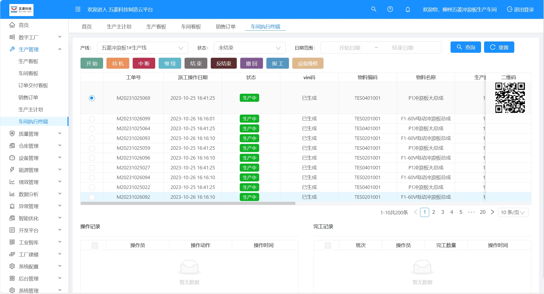Click the 重置 reset button
544x294 pixels.
[x=499, y=47]
